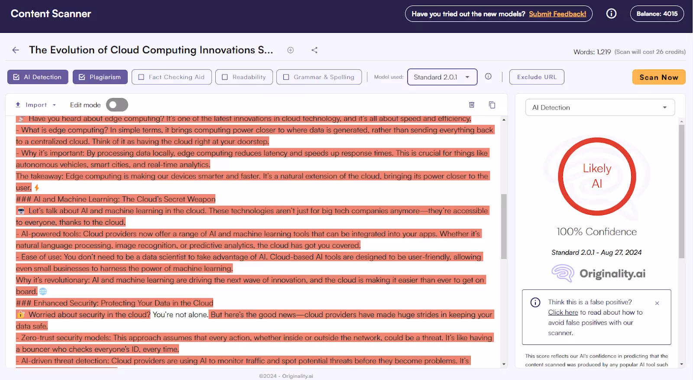Open the Submit Feedback link

pyautogui.click(x=557, y=14)
